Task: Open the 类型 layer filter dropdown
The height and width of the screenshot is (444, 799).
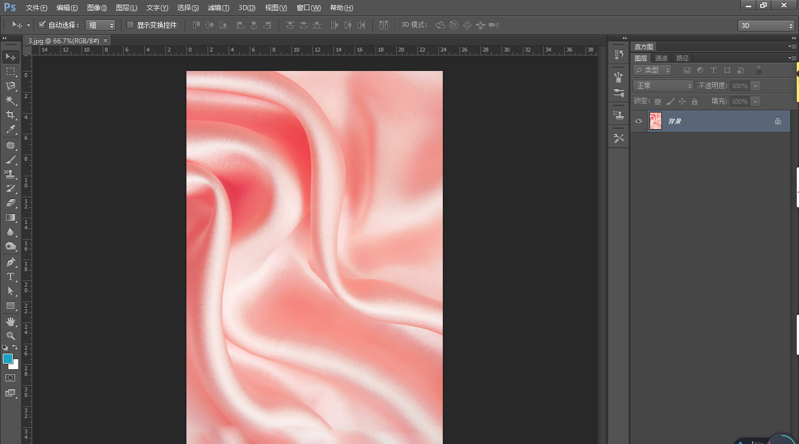Action: (x=653, y=70)
